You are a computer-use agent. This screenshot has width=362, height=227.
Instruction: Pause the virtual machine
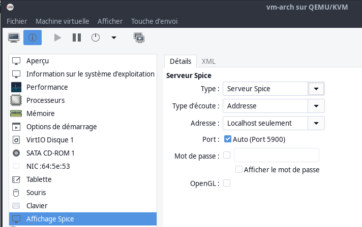coord(77,37)
